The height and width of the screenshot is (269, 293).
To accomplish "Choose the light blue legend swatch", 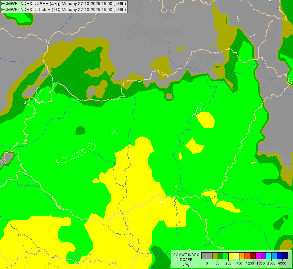I will point(274,256).
